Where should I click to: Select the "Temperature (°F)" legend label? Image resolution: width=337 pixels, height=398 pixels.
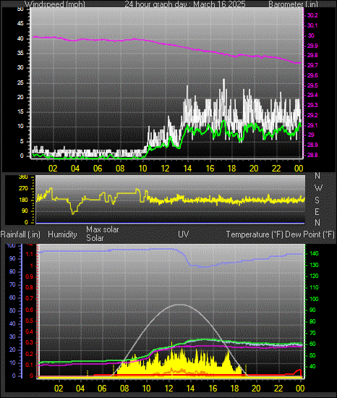pyautogui.click(x=255, y=234)
